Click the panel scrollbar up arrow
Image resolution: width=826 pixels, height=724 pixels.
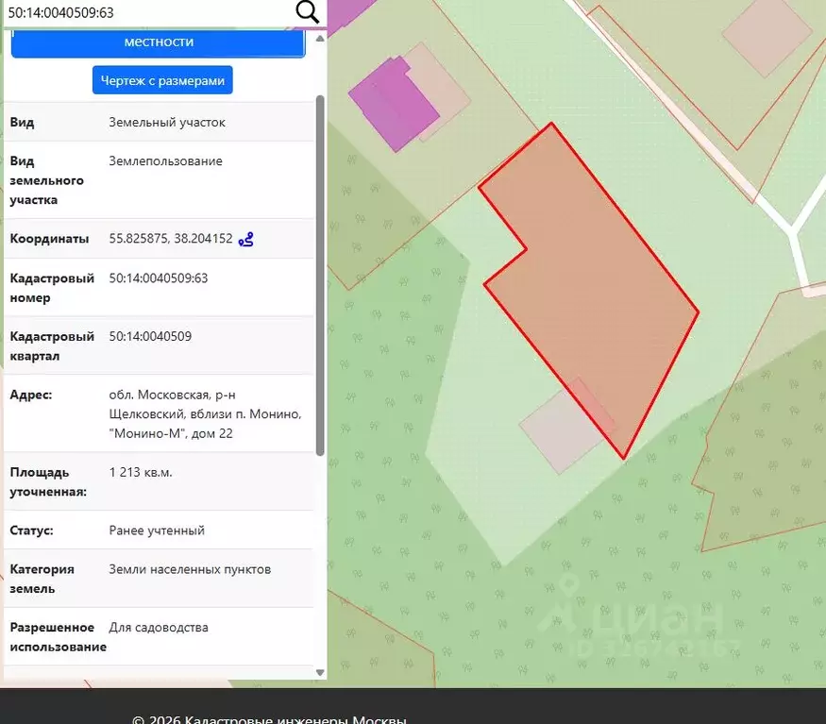[x=320, y=39]
